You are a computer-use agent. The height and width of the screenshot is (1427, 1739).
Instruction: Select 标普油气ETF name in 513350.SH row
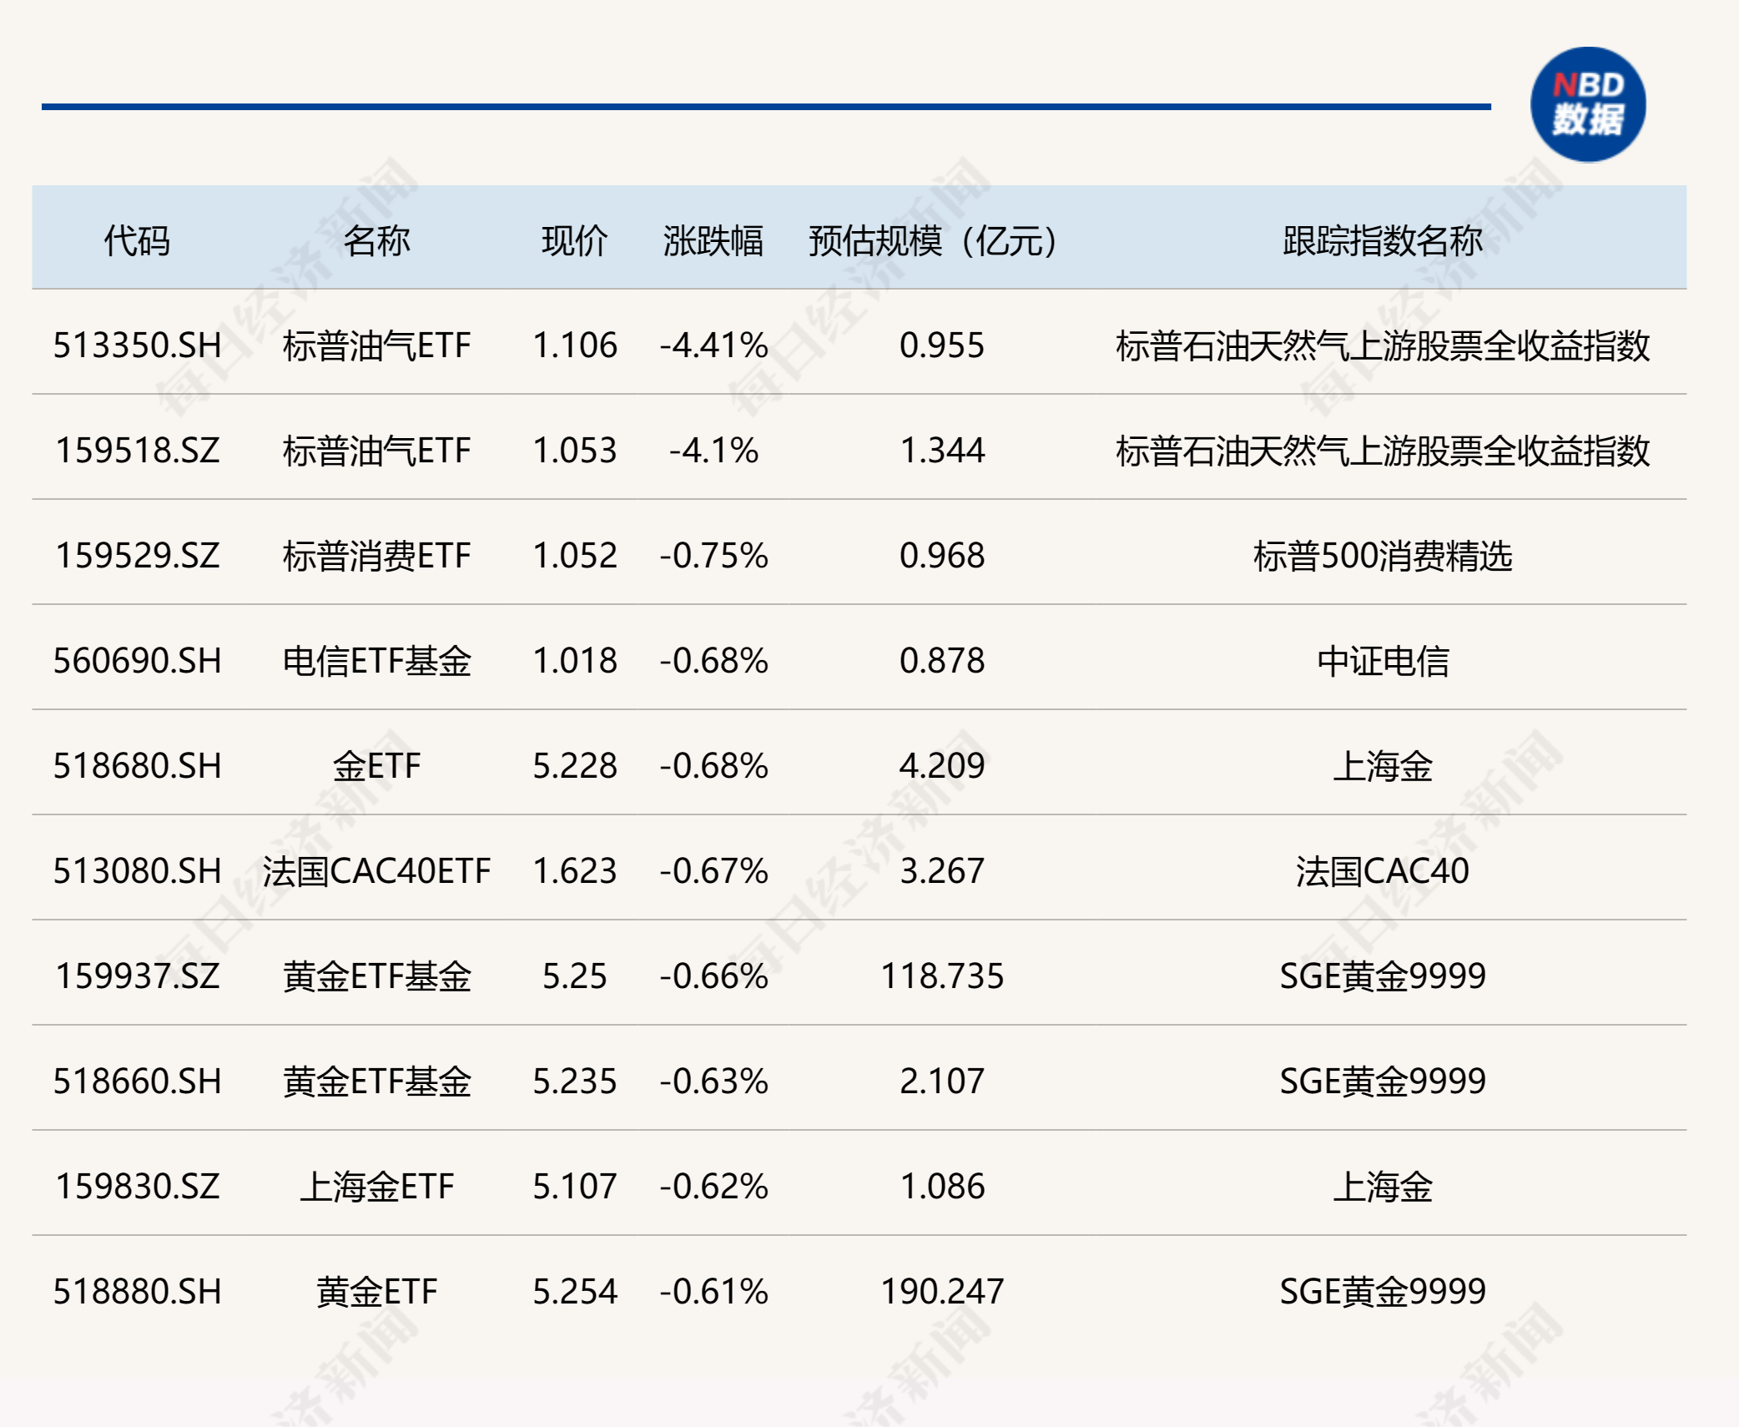pyautogui.click(x=377, y=345)
